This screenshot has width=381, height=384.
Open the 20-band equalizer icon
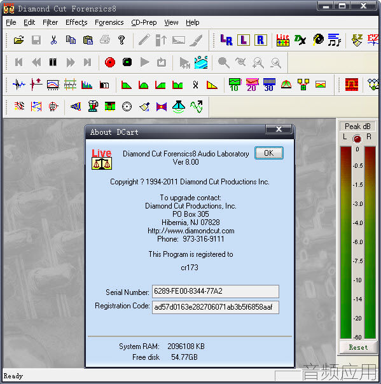pos(252,85)
